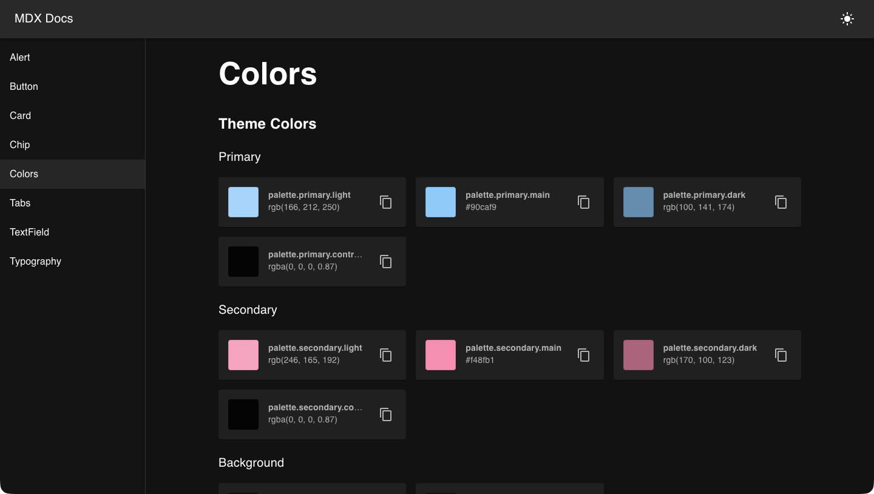Visit the Tabs documentation page
Image resolution: width=874 pixels, height=494 pixels.
(x=20, y=203)
